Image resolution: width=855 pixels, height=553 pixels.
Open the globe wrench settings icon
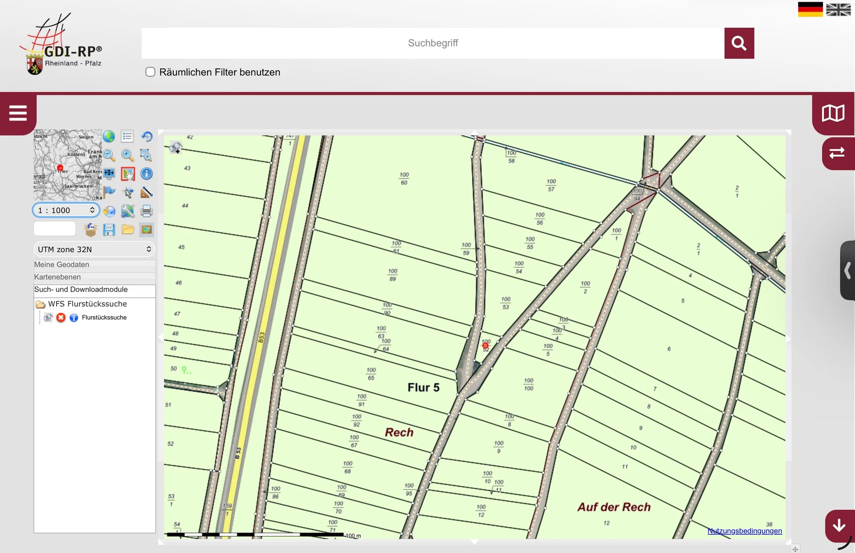pos(128,211)
